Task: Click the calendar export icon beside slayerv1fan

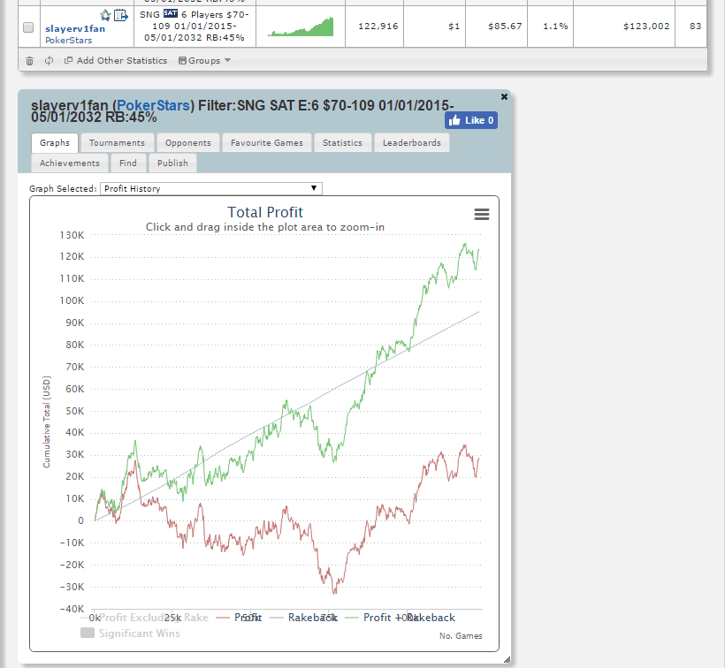Action: pos(120,15)
